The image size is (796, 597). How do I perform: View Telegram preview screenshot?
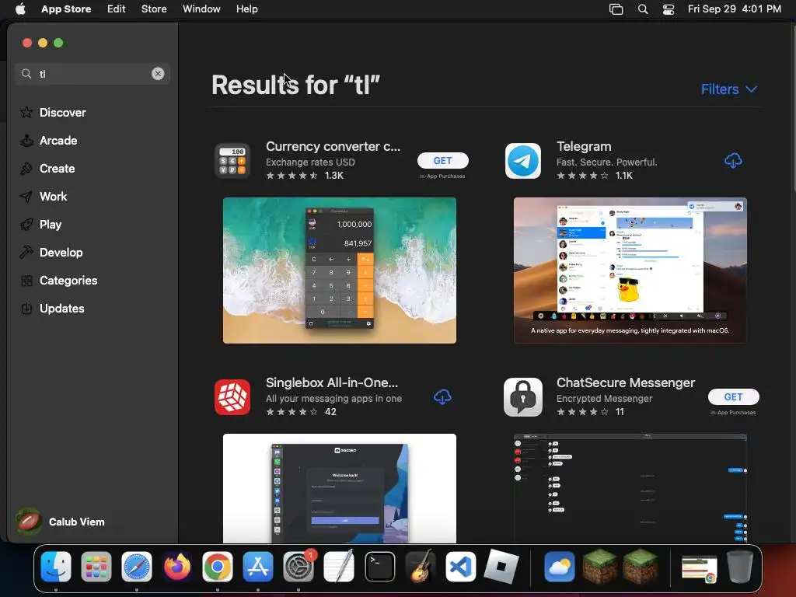click(x=630, y=271)
